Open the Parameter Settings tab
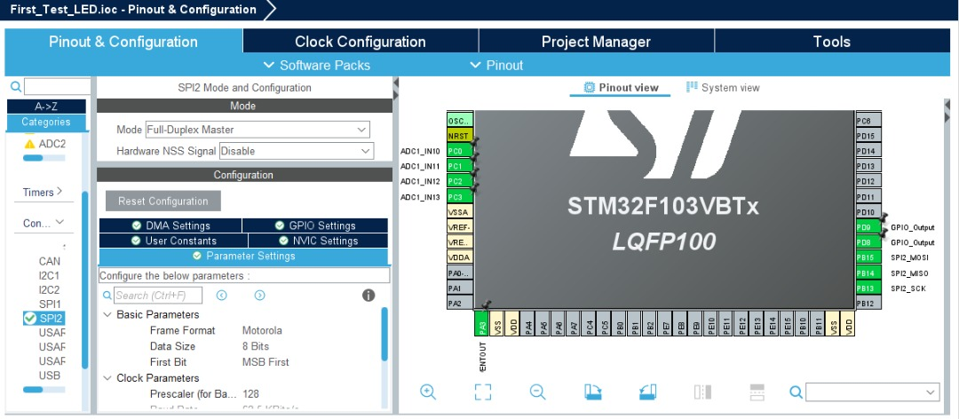Viewport: 959px width, 419px height. point(243,257)
